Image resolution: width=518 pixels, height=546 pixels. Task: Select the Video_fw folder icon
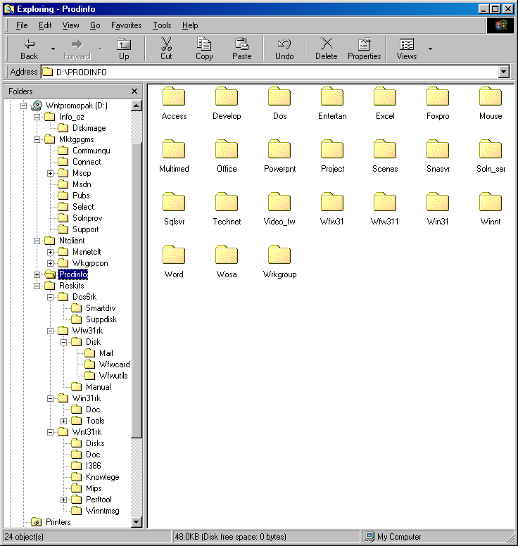(x=279, y=202)
